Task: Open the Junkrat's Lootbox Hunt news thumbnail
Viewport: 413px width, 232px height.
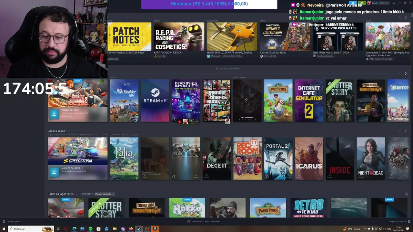Action: click(x=285, y=36)
